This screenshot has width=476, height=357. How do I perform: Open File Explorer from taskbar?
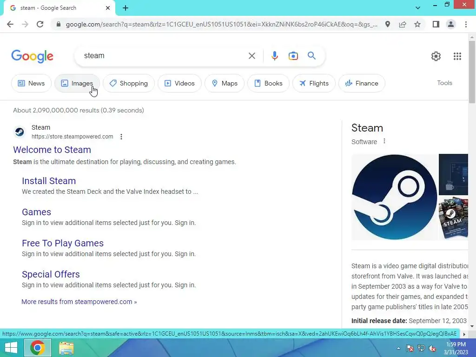click(x=66, y=348)
